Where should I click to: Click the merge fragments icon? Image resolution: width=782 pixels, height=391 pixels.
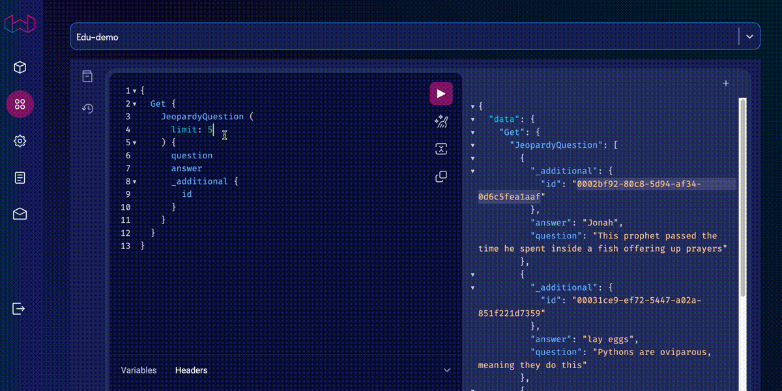coord(441,149)
